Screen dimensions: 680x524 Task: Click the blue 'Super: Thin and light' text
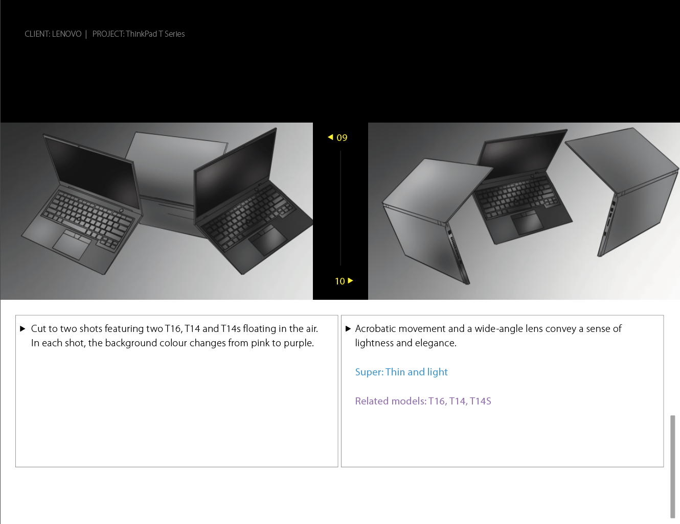point(401,372)
